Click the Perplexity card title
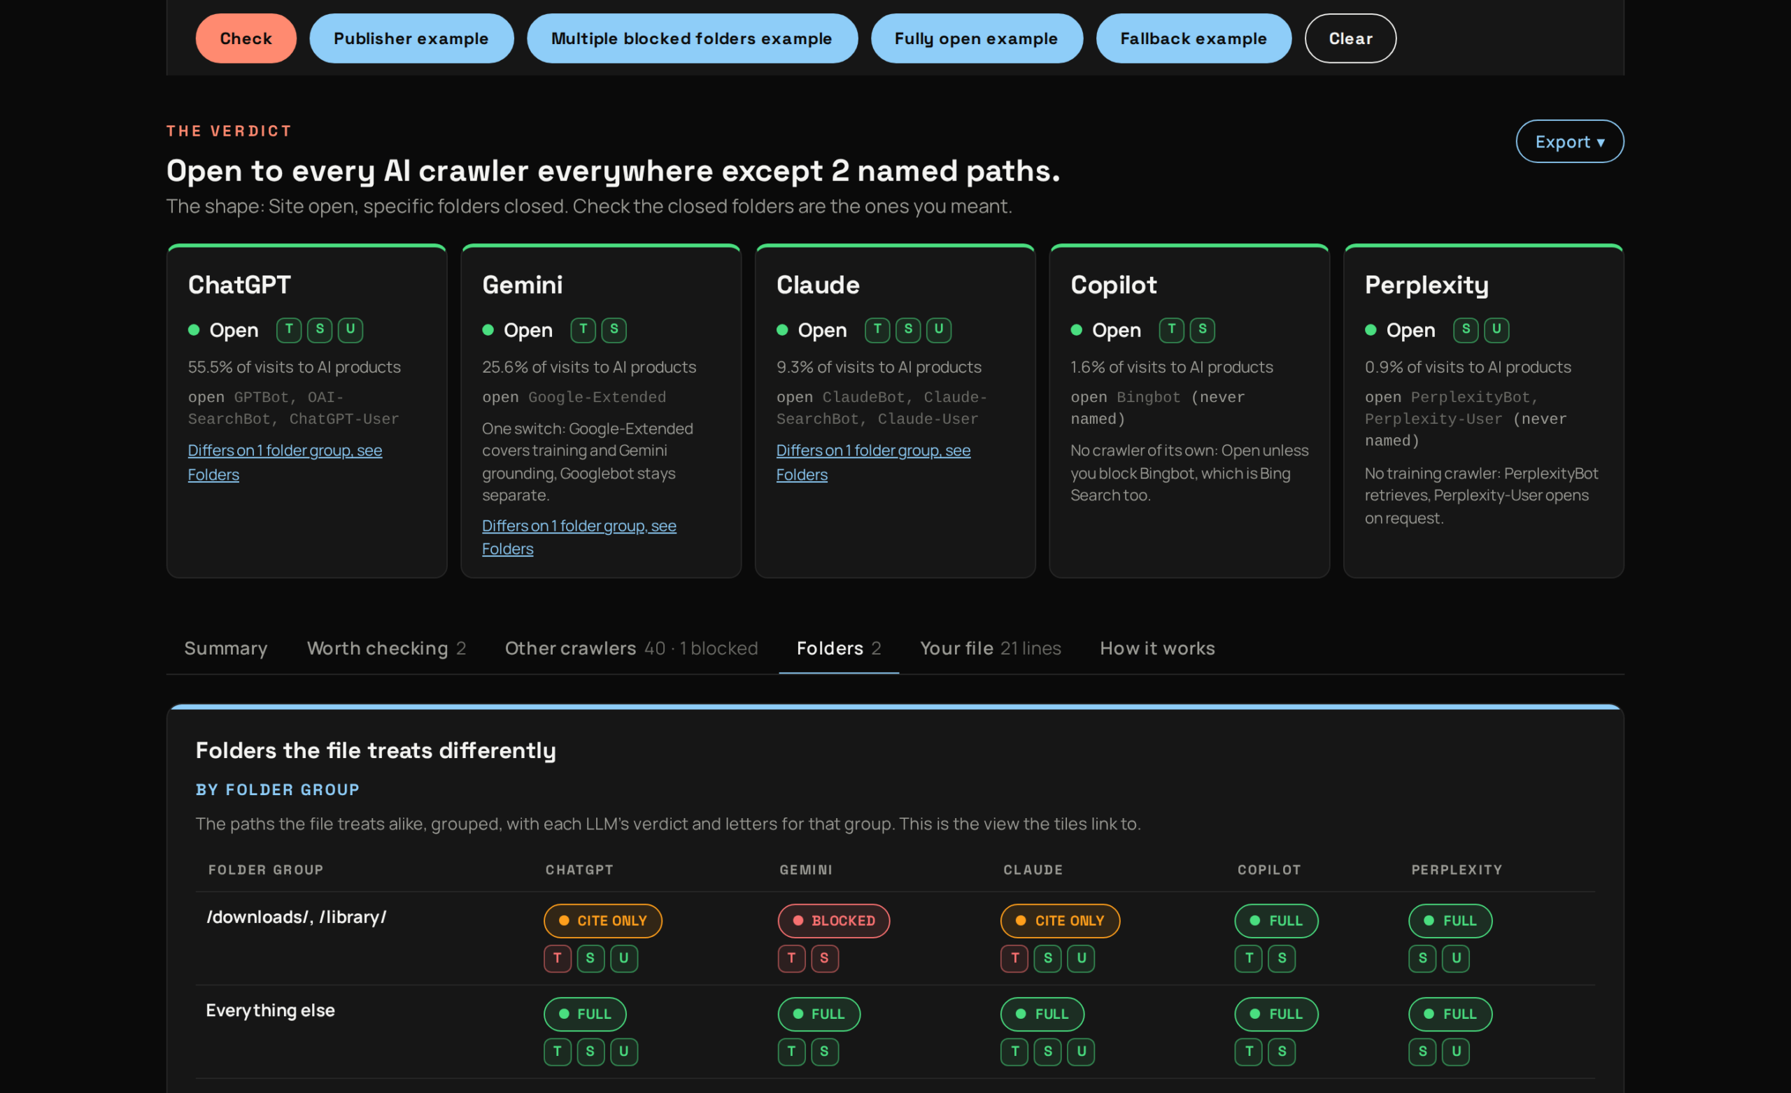 [1426, 285]
